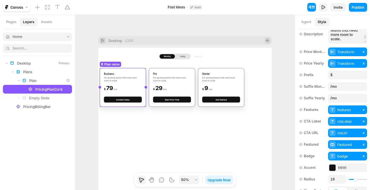Remove the Featured variable binding

pyautogui.click(x=364, y=145)
